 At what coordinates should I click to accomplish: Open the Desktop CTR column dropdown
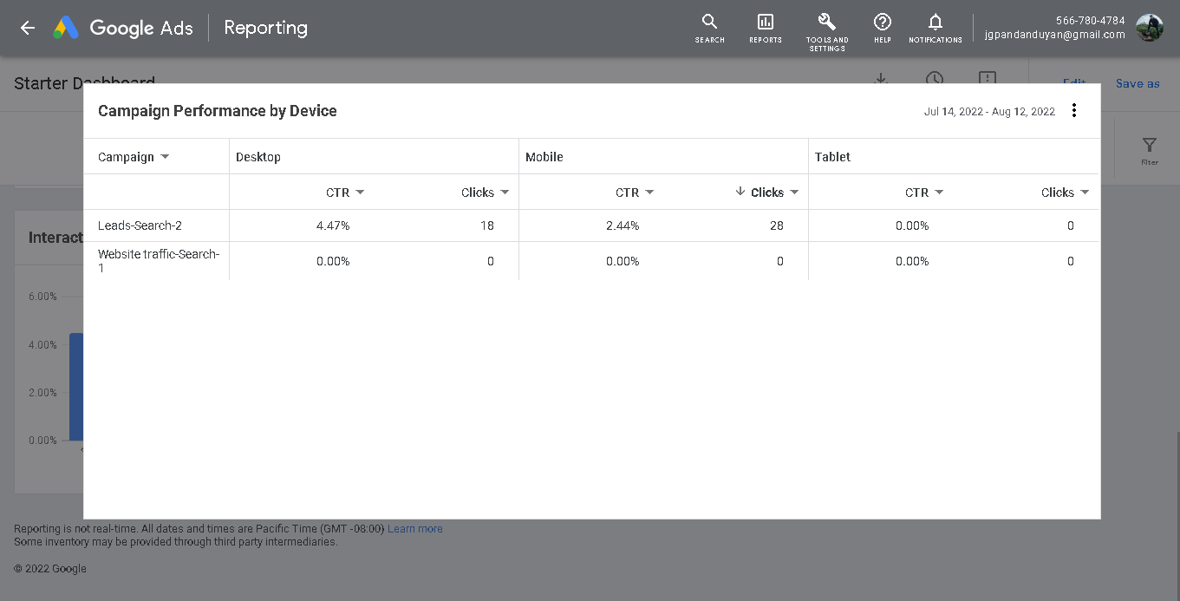pos(360,193)
